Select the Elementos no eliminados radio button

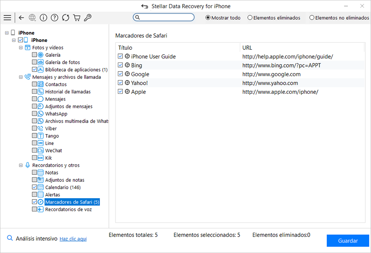coord(312,18)
